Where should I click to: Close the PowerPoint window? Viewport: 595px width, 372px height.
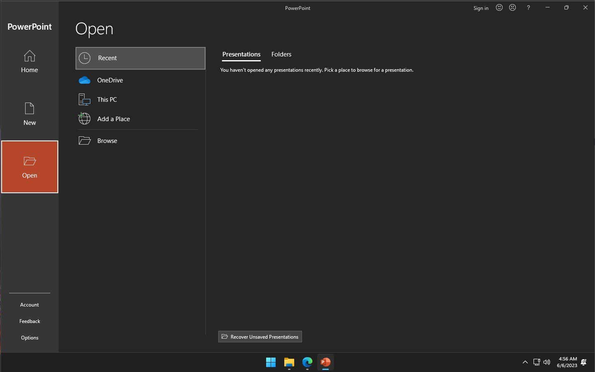click(585, 7)
